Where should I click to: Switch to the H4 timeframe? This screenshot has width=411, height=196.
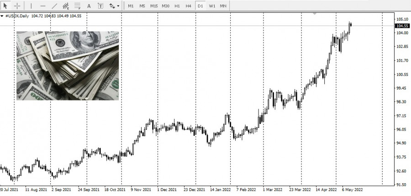point(189,6)
